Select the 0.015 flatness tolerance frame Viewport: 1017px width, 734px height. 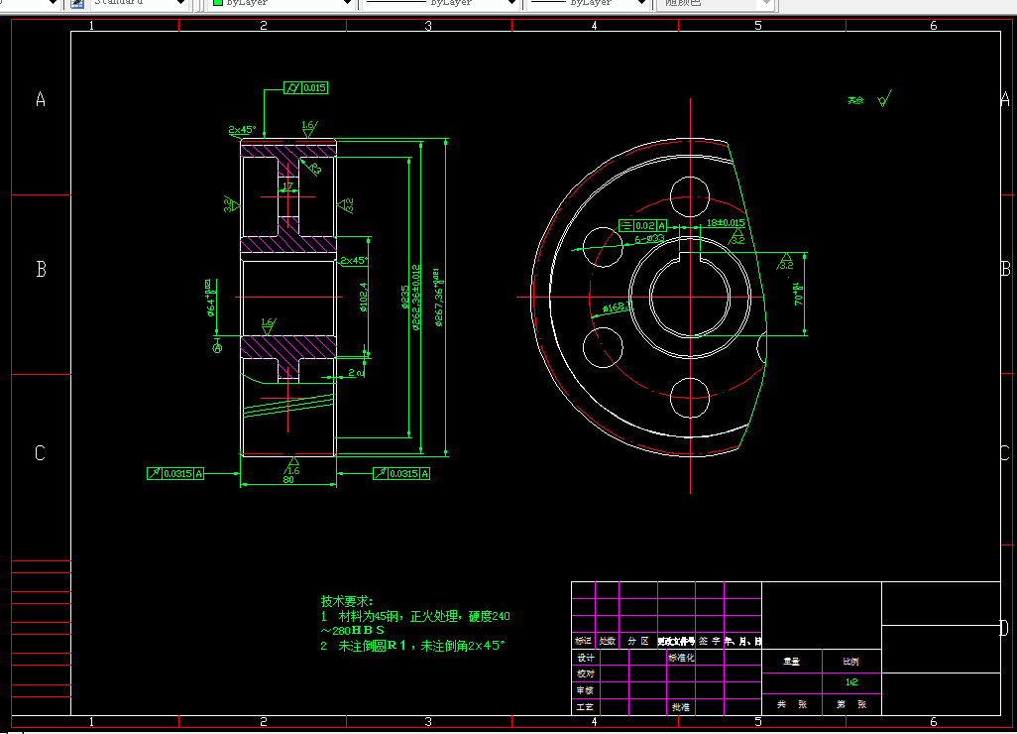(305, 87)
